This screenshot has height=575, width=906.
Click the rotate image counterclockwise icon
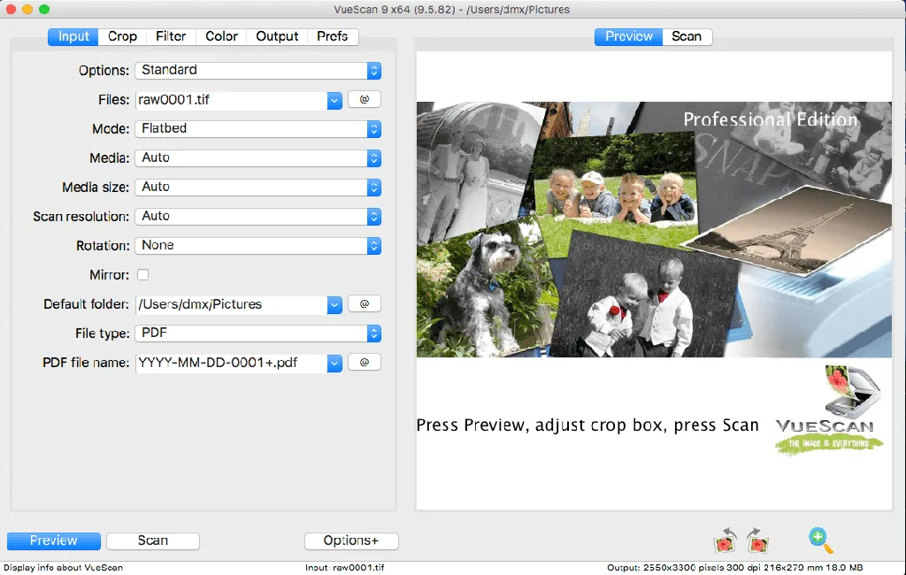[724, 540]
